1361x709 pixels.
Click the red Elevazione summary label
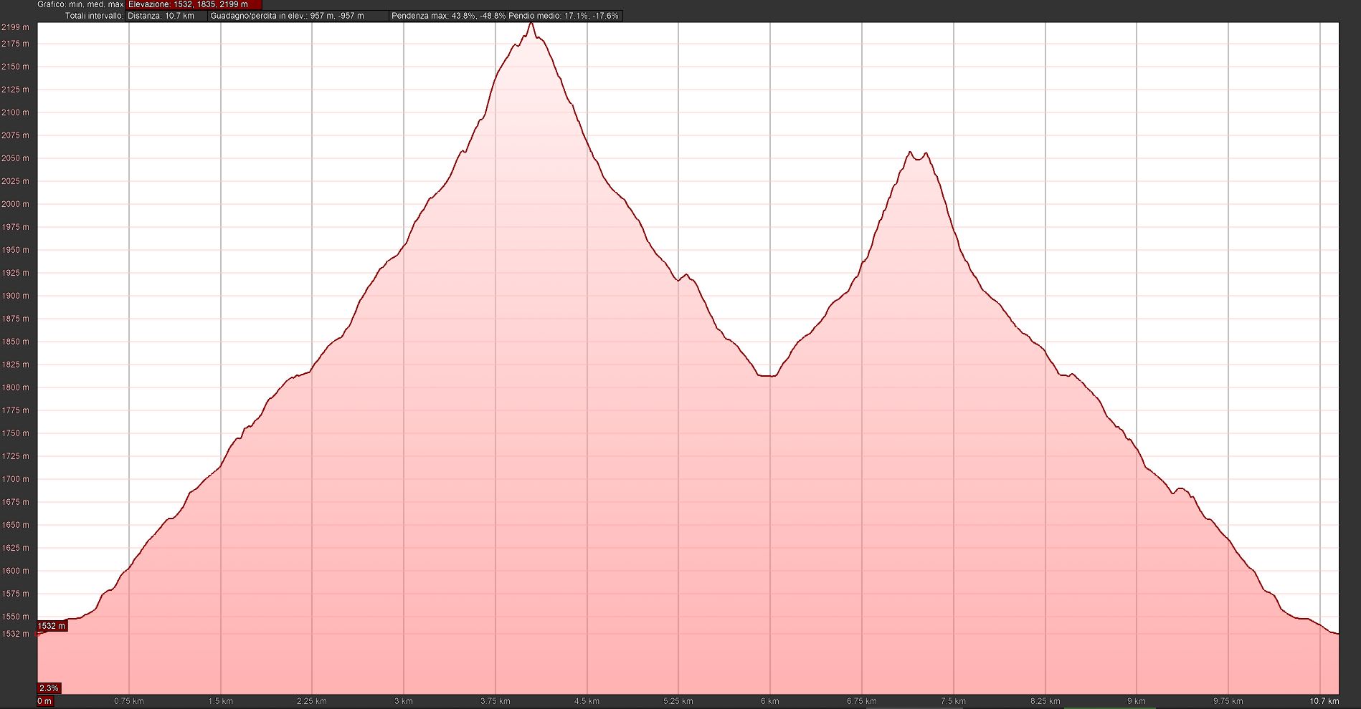click(194, 4)
